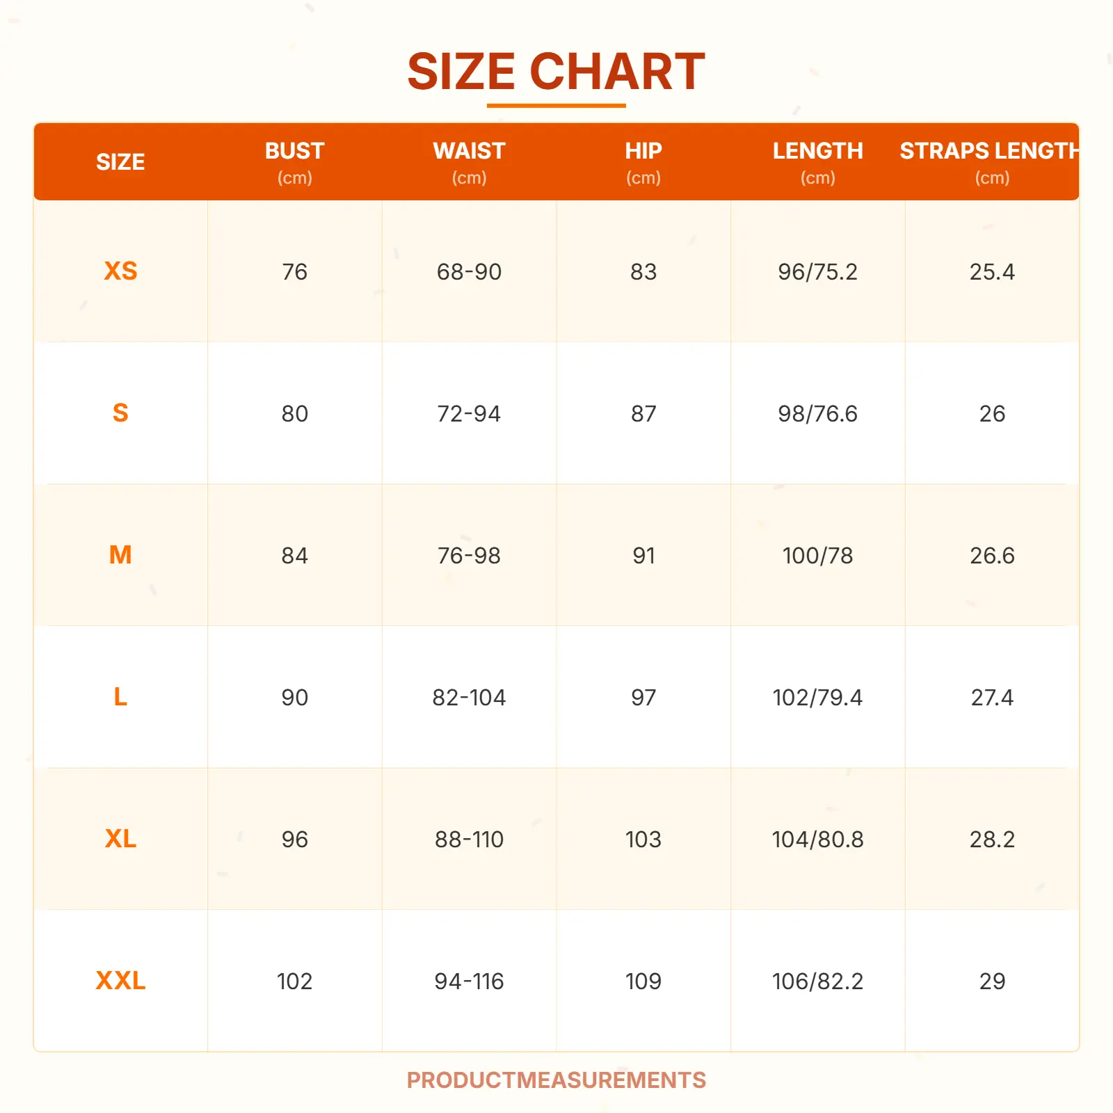
Task: Select the XL size row label
Action: pyautogui.click(x=120, y=839)
